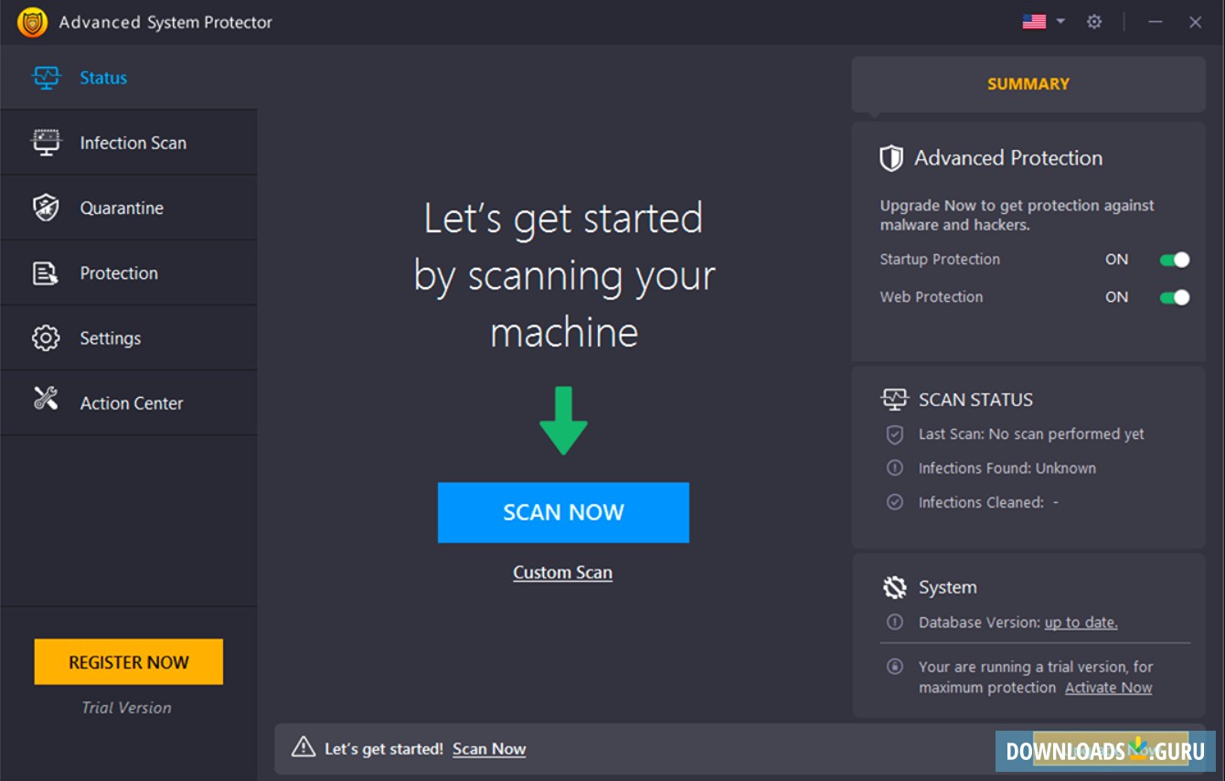Image resolution: width=1225 pixels, height=781 pixels.
Task: Expand the language dropdown arrow
Action: (1060, 21)
